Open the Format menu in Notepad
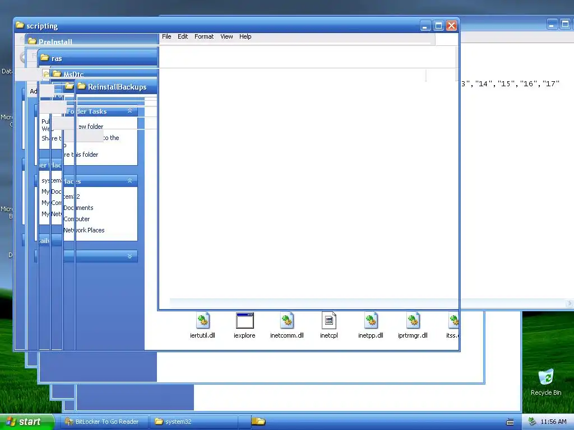Screen dimensions: 574x430 (x=204, y=36)
